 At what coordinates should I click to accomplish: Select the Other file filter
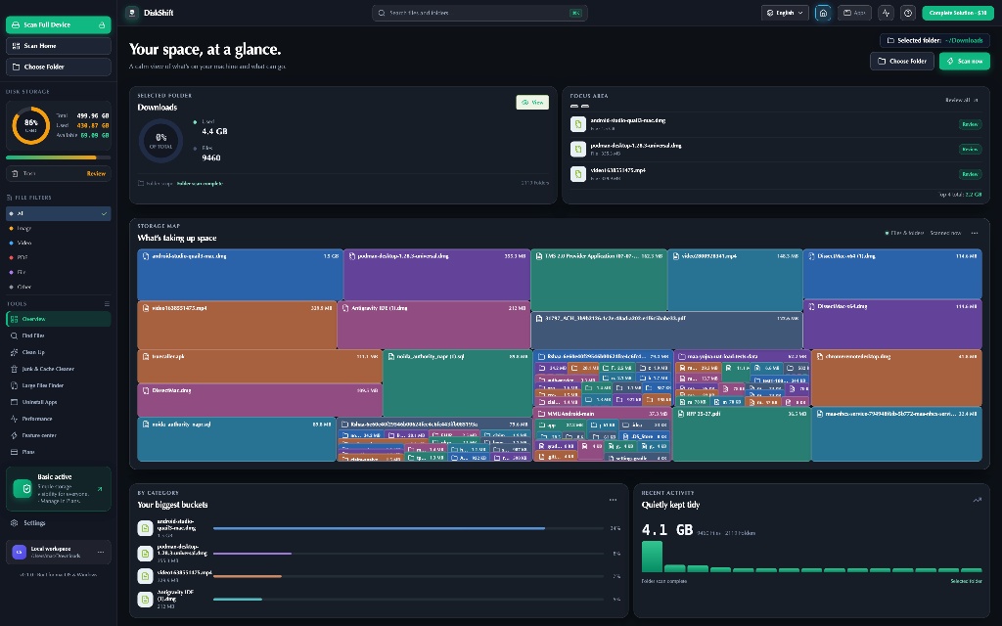(58, 287)
